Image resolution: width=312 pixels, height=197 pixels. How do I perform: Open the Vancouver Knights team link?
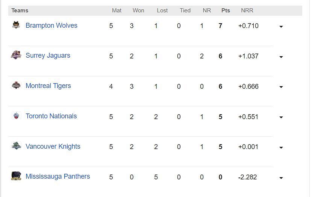coord(53,146)
